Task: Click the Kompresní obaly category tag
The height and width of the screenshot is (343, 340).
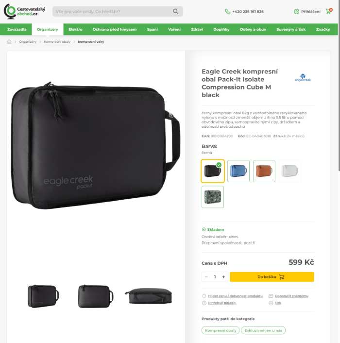Action: pyautogui.click(x=221, y=330)
